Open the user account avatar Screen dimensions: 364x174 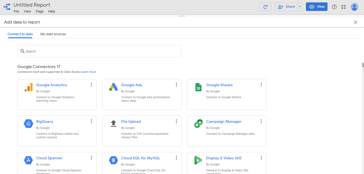click(354, 7)
